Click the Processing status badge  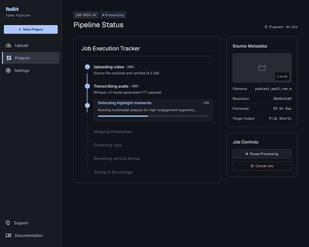(113, 15)
